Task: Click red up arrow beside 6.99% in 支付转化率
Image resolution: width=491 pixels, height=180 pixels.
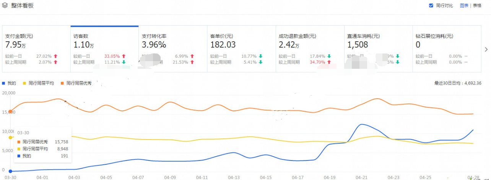Action: click(192, 56)
